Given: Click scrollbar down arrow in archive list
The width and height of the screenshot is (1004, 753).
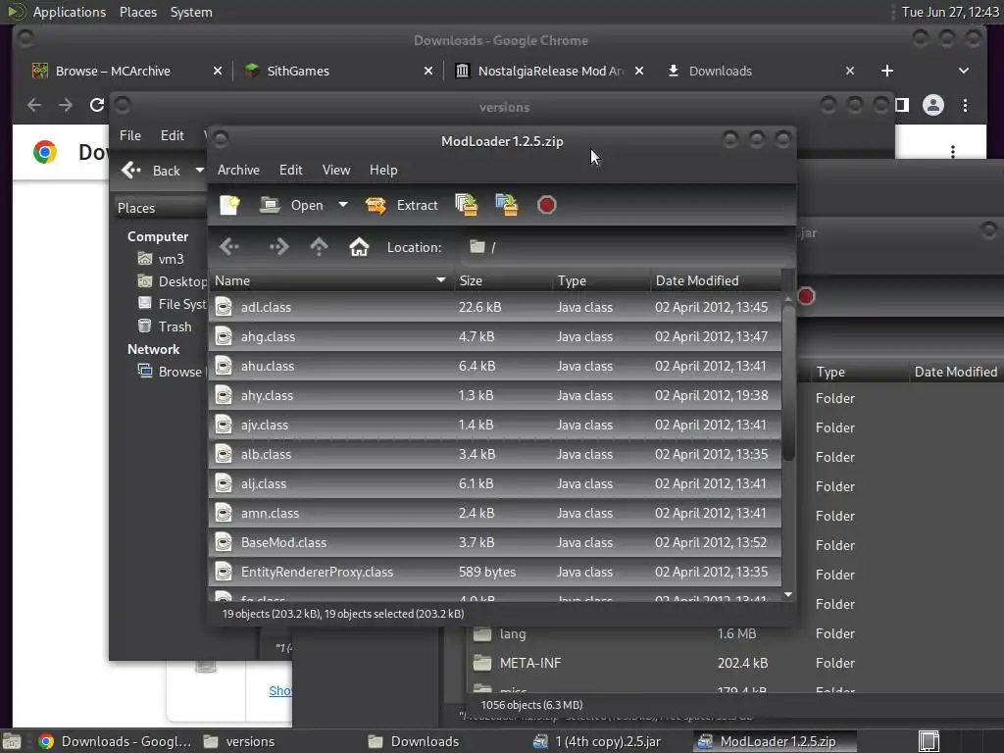Looking at the screenshot, I should (788, 595).
